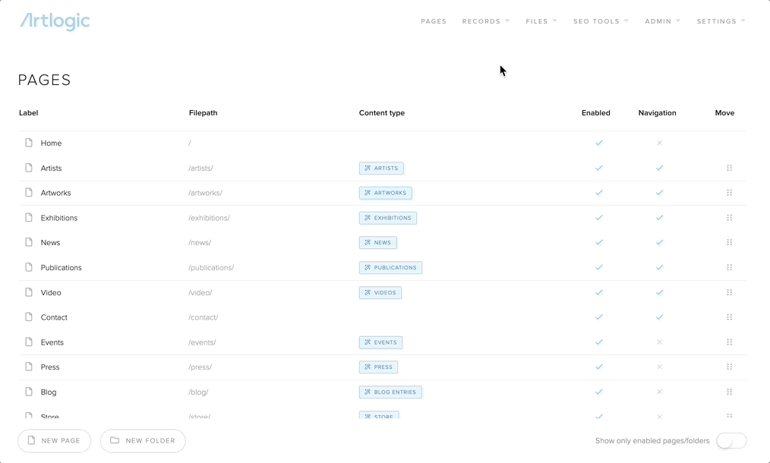
Task: Click the Label column header
Action: [x=29, y=113]
